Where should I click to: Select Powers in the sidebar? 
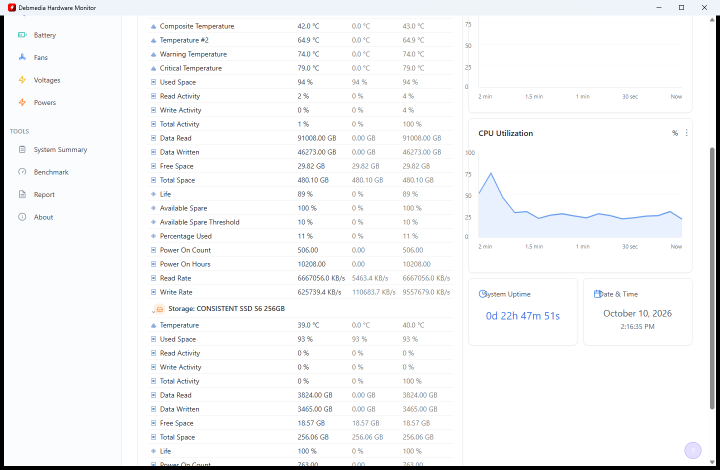point(45,102)
